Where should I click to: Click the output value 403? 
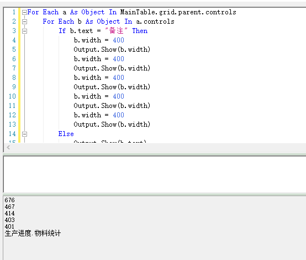pos(9,220)
